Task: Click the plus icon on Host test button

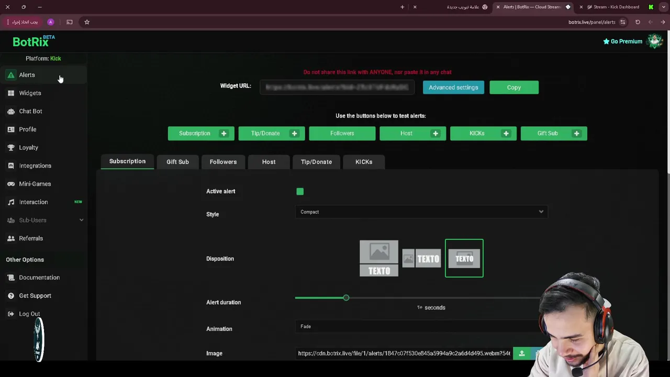Action: point(435,134)
